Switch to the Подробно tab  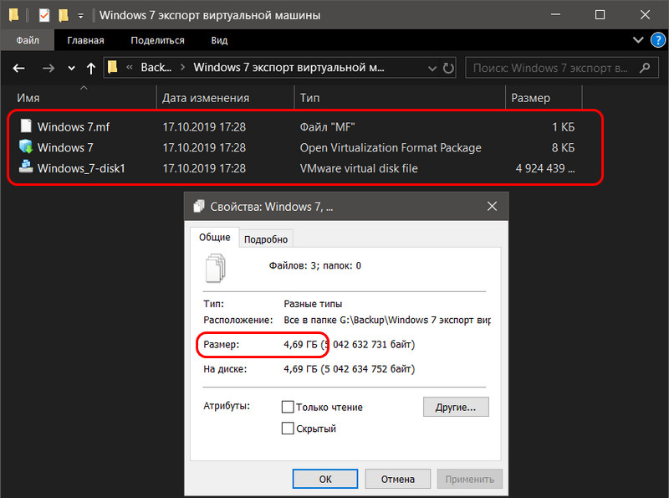coord(266,239)
